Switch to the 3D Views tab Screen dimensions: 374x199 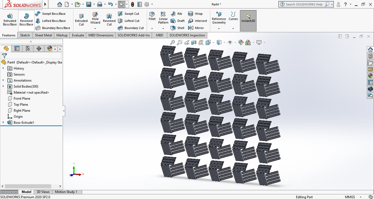pos(43,192)
